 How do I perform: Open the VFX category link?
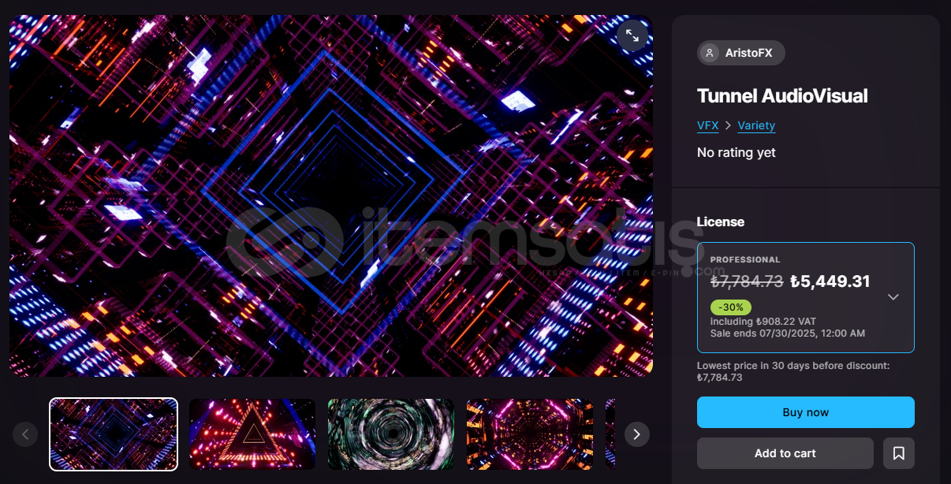pos(707,125)
